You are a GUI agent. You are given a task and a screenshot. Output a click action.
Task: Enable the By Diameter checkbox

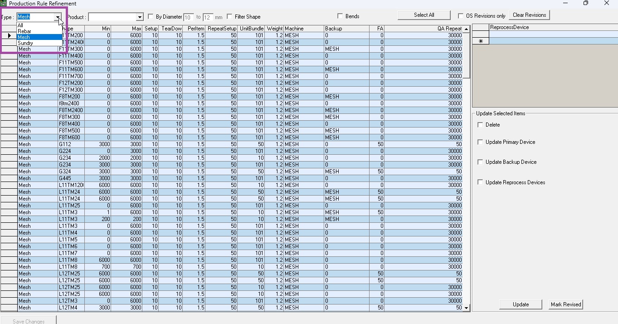coord(151,17)
